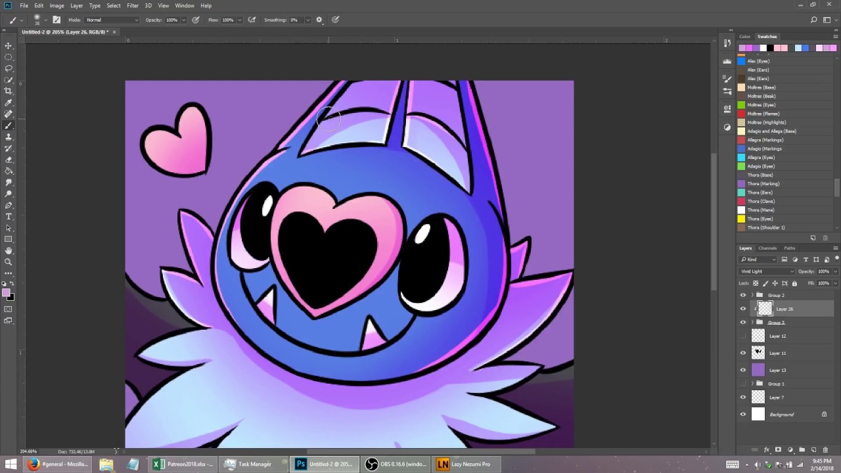Screen dimensions: 841x473
Task: Select the Hand tool
Action: [x=9, y=250]
